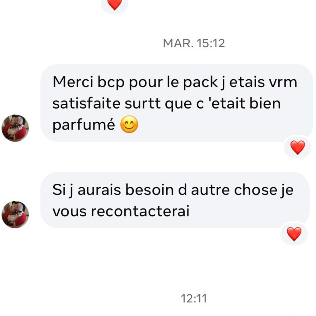The width and height of the screenshot is (316, 316).
Task: Tap the heart reaction under the recontacterai message
Action: pyautogui.click(x=294, y=234)
